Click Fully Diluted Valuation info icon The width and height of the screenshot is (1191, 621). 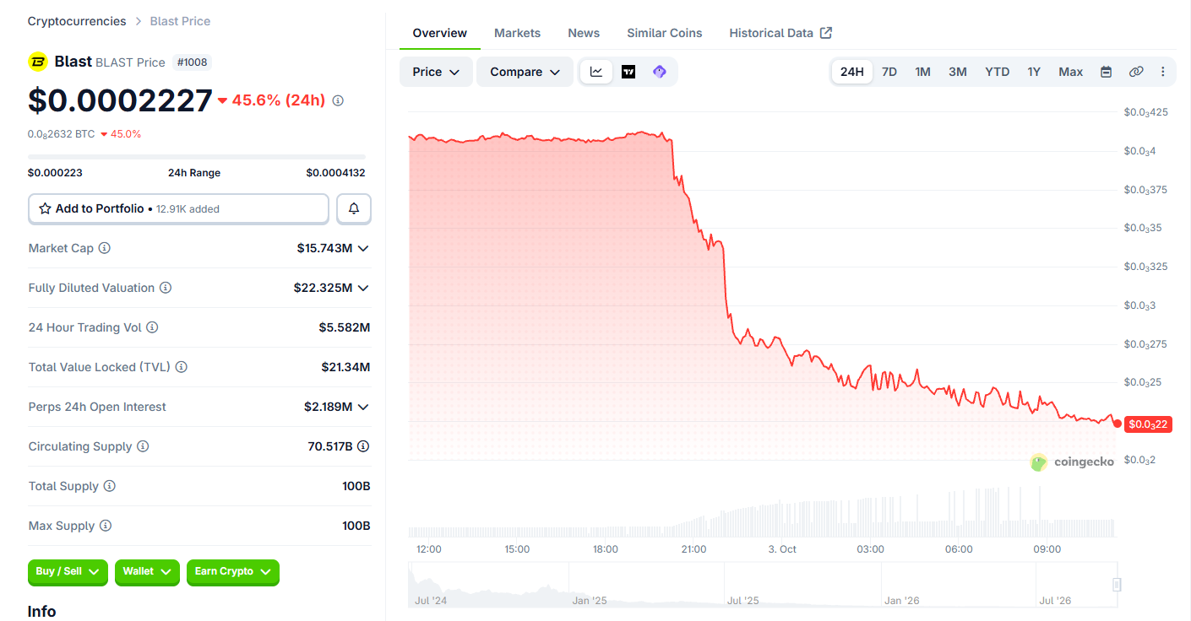click(166, 288)
